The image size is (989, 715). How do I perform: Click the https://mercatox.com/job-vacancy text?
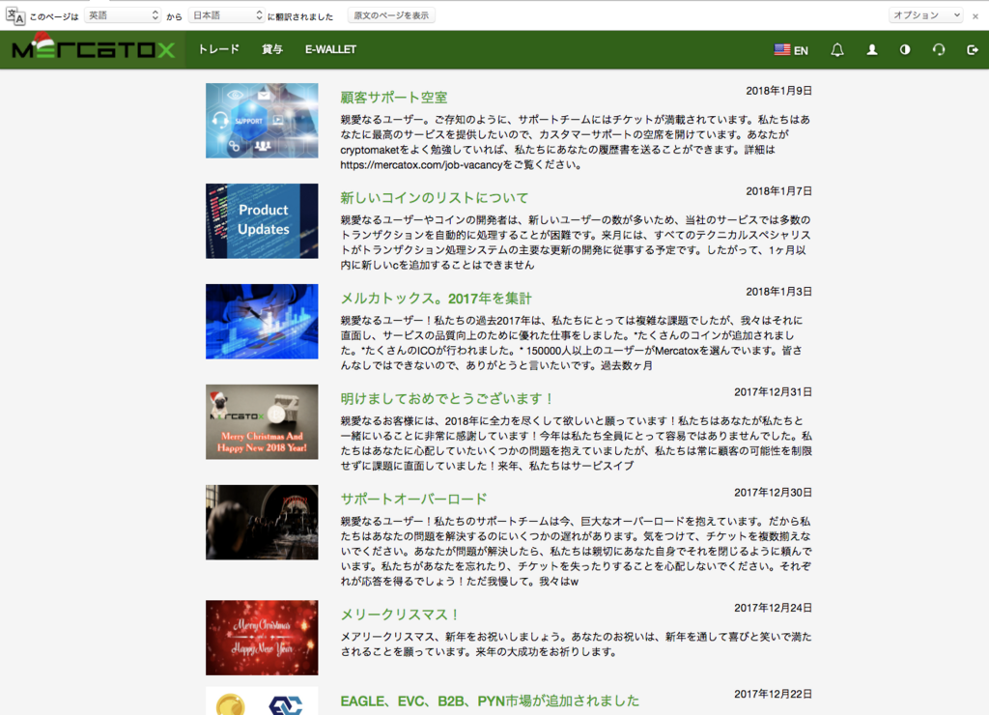click(x=421, y=164)
